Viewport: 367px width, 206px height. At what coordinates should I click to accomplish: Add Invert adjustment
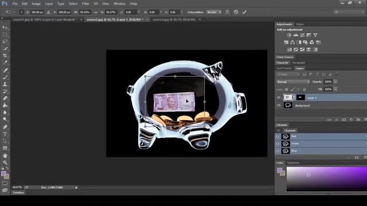(x=289, y=50)
